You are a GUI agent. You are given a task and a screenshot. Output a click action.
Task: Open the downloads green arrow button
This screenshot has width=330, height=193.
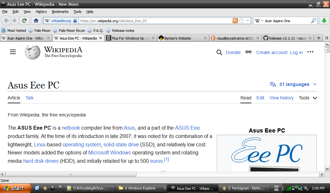pyautogui.click(x=324, y=21)
